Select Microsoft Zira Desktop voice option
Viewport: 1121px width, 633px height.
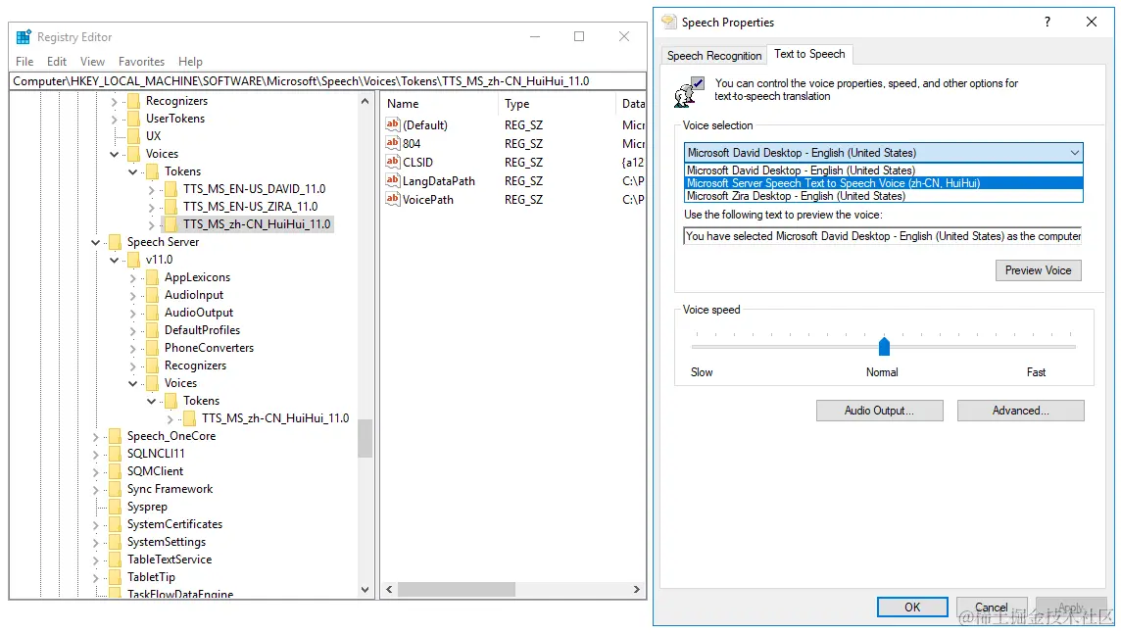coord(884,196)
